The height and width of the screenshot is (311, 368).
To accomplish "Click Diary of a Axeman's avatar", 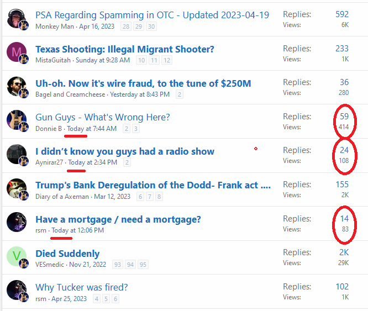I will click(x=17, y=189).
